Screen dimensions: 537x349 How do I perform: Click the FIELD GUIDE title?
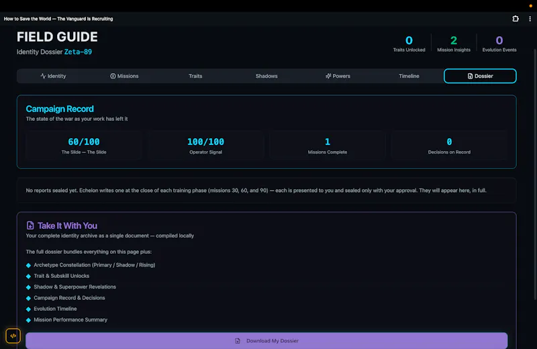click(57, 37)
